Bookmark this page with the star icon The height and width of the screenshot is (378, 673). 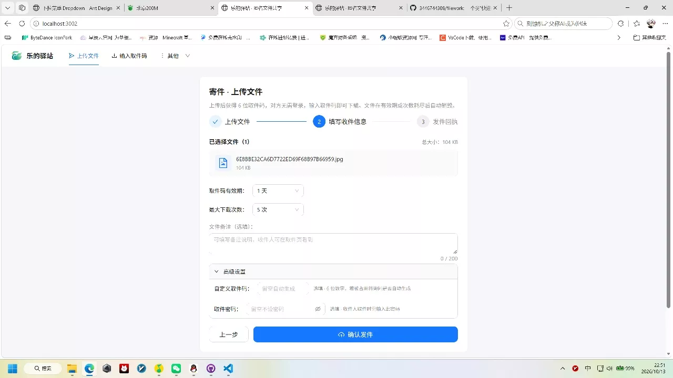(506, 24)
